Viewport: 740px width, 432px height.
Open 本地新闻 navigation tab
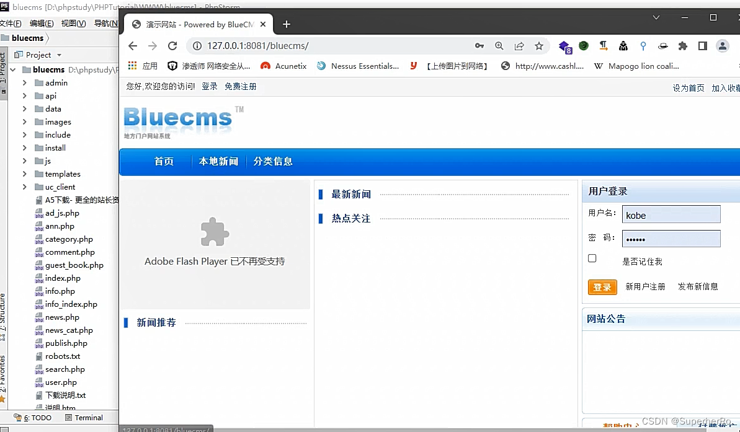(x=218, y=161)
